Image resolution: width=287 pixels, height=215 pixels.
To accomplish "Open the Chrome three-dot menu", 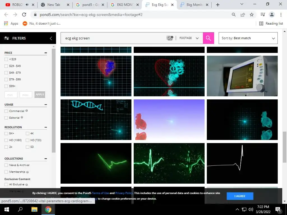I will click(281, 15).
